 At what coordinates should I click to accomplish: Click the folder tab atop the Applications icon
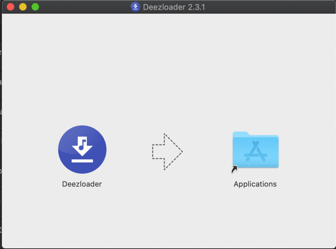coord(241,134)
